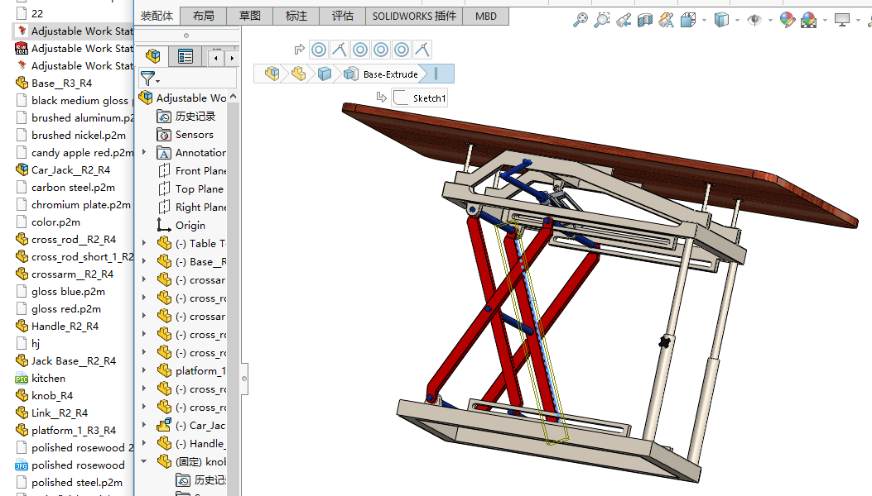Click the Base-Extrude breadcrumb
Viewport: 872px width, 496px height.
click(391, 74)
